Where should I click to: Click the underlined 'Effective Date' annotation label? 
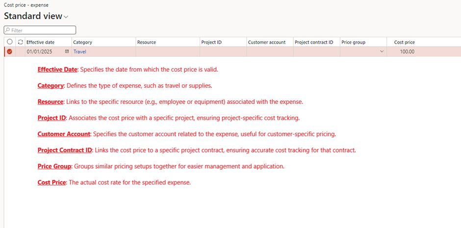[57, 70]
